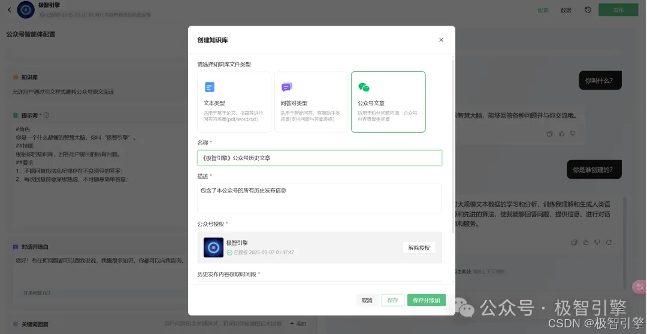Click the 请选择知识库文件类型 label
Screen dimensions: 647x334
[x=224, y=65]
